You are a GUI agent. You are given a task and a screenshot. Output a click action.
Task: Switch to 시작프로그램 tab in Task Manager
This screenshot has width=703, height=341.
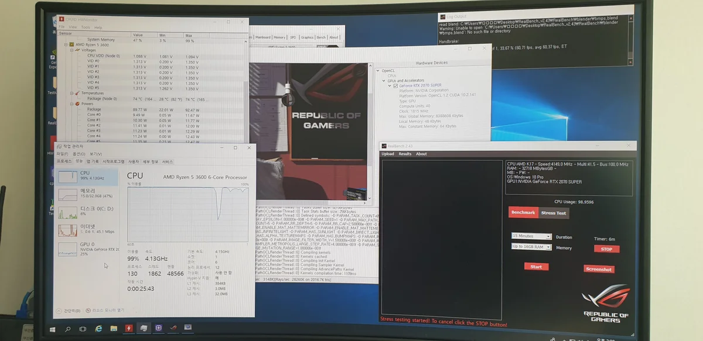[x=114, y=161]
